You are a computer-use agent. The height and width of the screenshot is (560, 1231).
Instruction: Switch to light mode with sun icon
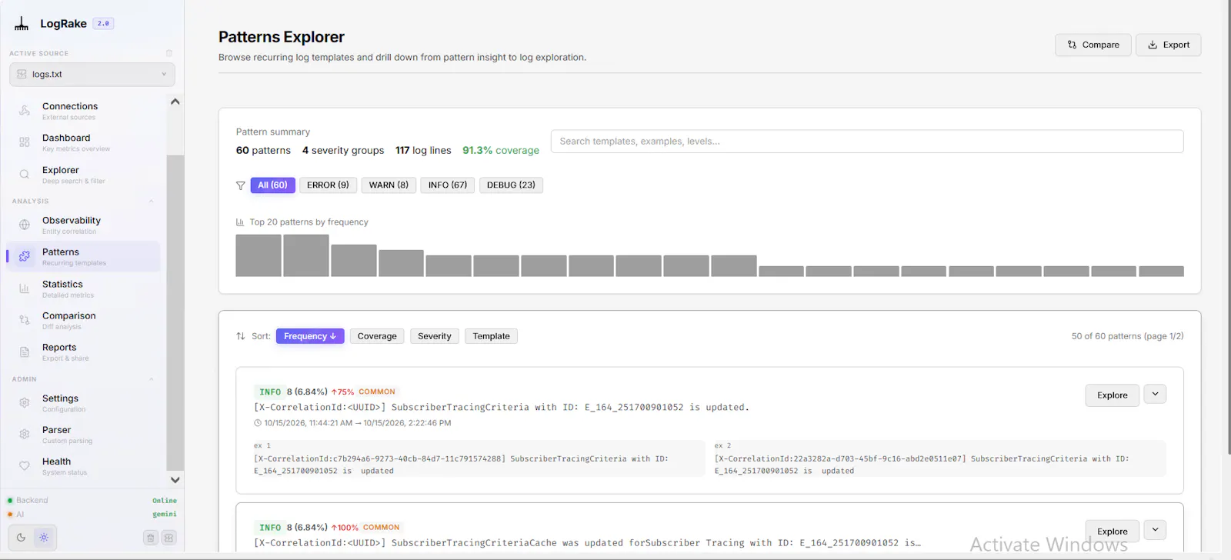[44, 538]
